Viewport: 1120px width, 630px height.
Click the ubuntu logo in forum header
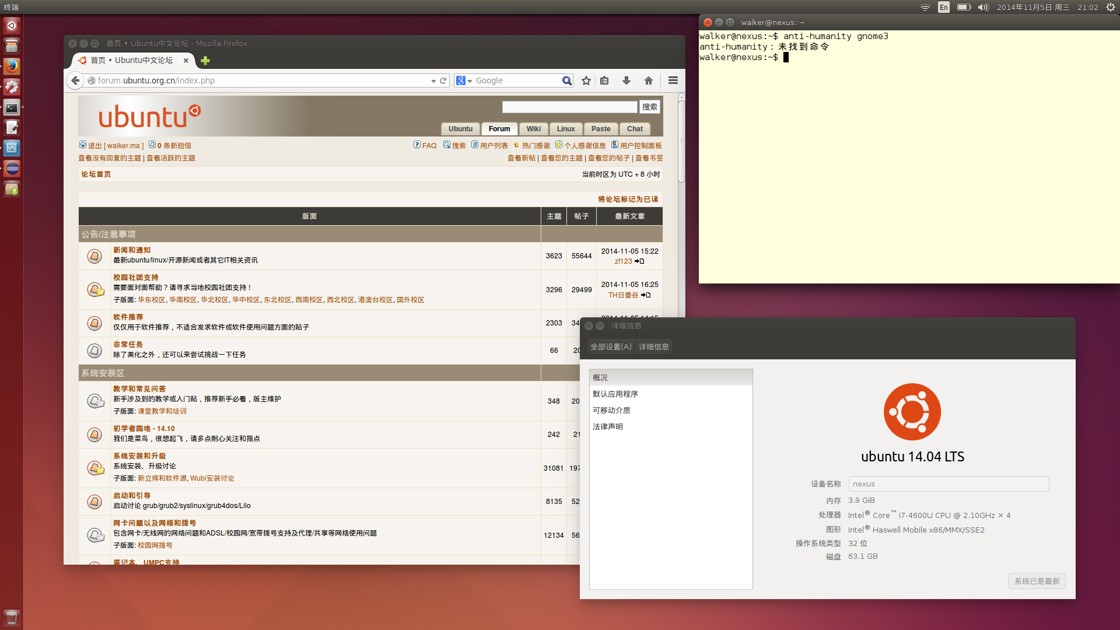click(x=149, y=116)
